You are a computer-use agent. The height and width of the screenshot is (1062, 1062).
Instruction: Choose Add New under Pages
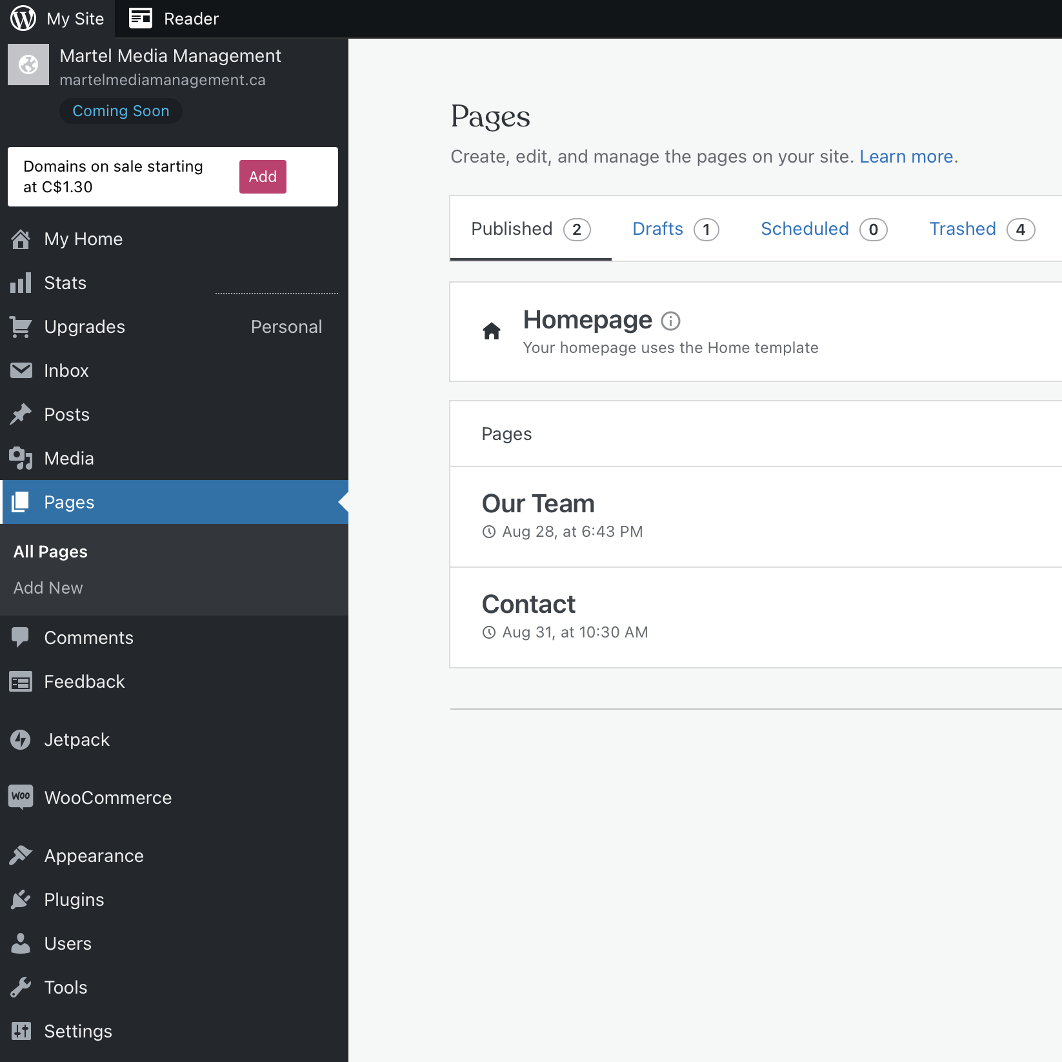tap(48, 588)
